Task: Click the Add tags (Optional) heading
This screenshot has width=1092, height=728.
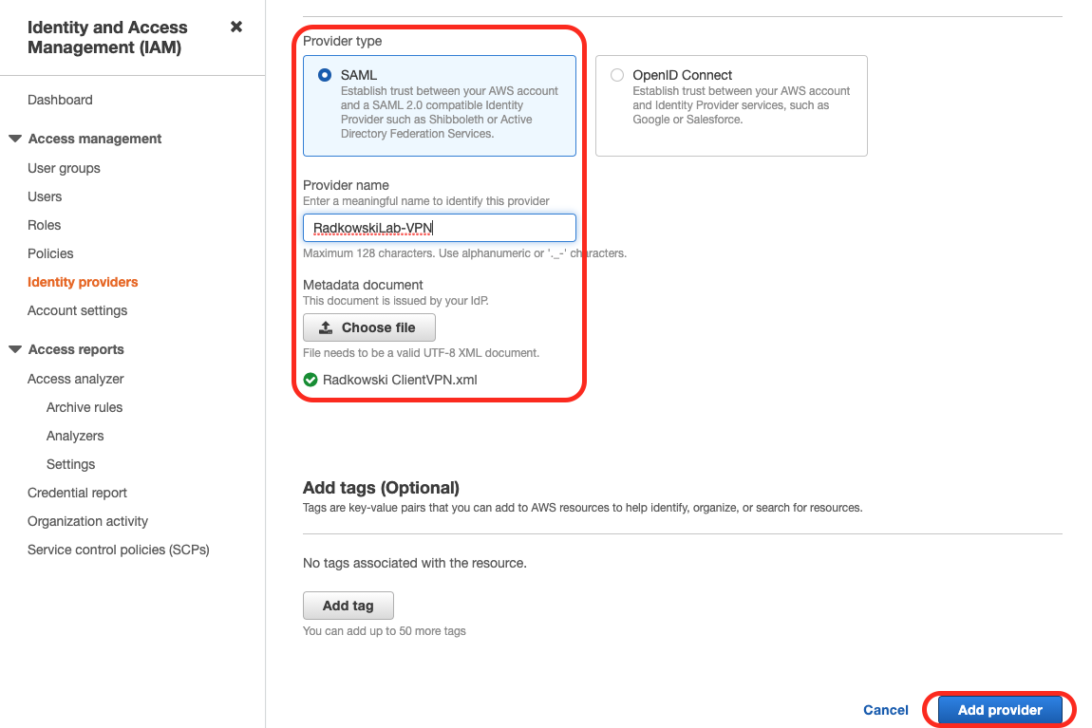Action: point(381,487)
